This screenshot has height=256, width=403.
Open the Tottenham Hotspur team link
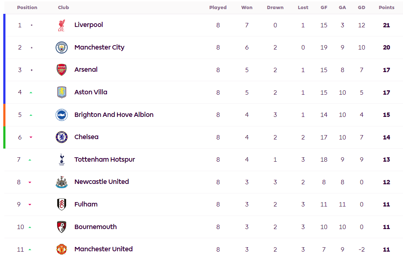[104, 159]
